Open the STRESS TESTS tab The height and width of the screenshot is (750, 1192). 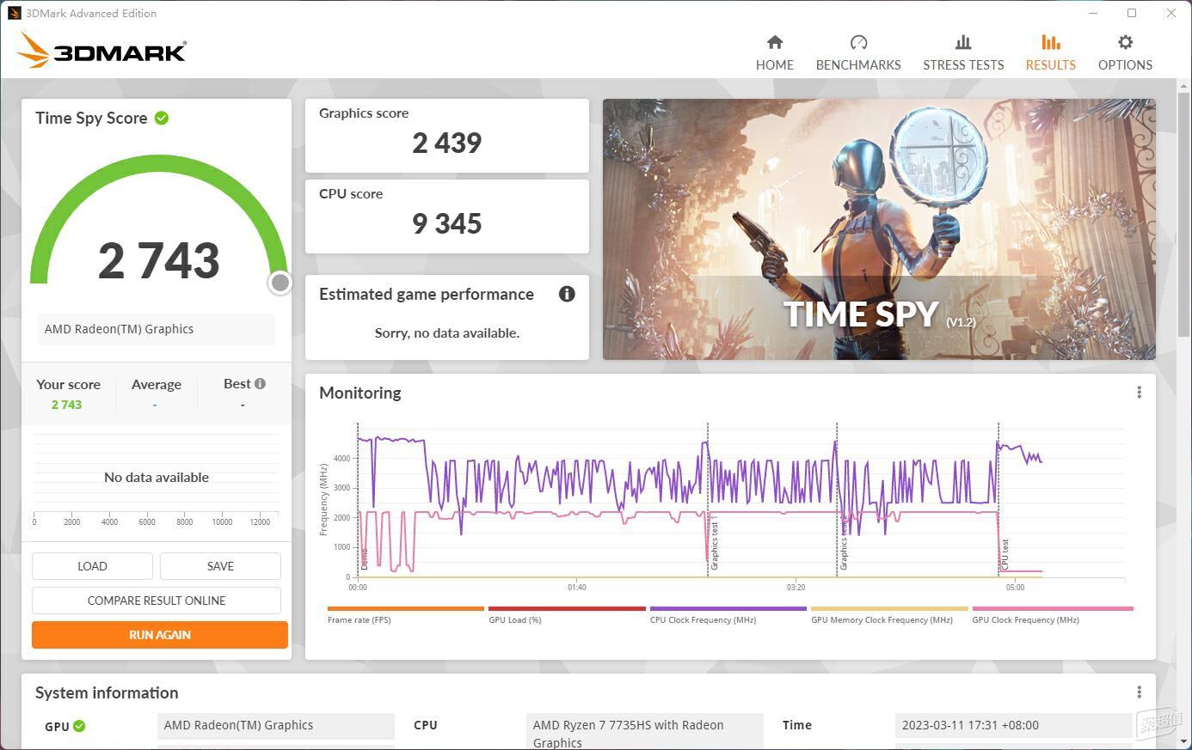pyautogui.click(x=963, y=53)
